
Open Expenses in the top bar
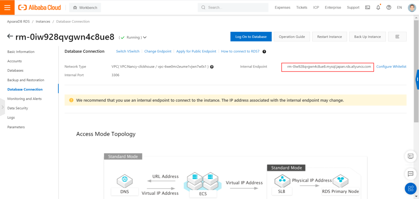(x=282, y=7)
